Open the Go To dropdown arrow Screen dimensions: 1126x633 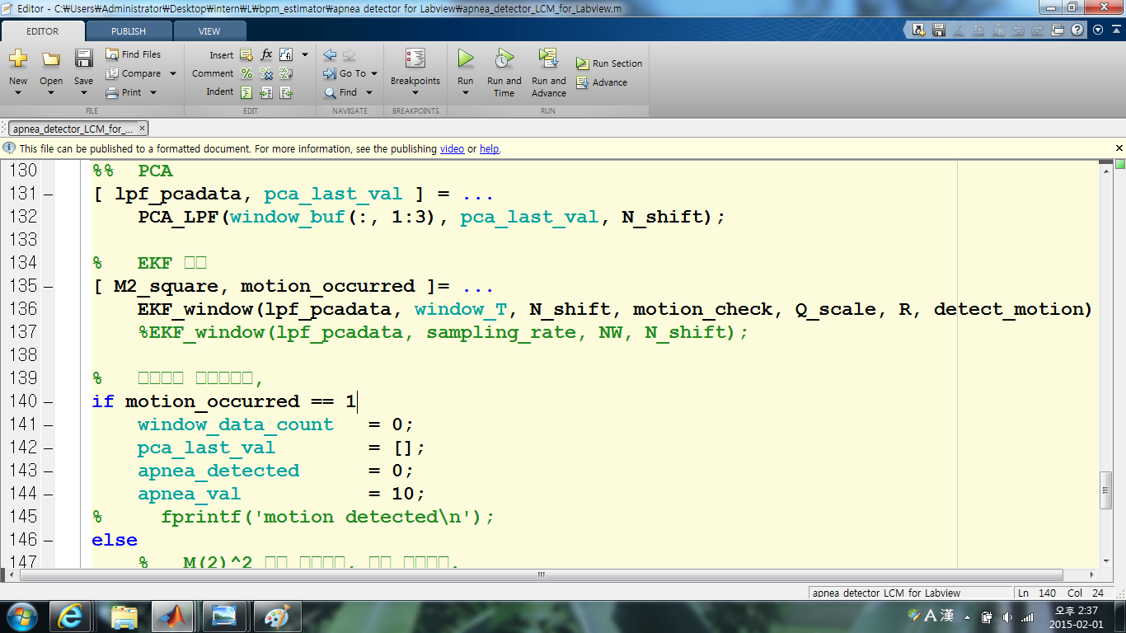[374, 73]
